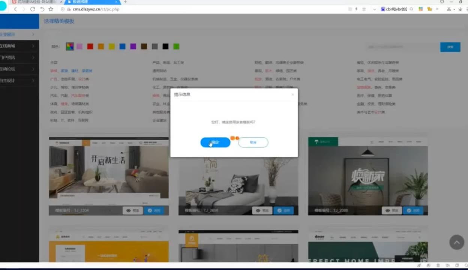
Task: Expand the 企业展示 sidebar section
Action: pos(19,34)
